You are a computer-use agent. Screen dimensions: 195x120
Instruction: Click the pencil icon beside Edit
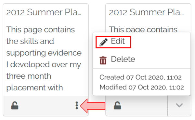104,42
